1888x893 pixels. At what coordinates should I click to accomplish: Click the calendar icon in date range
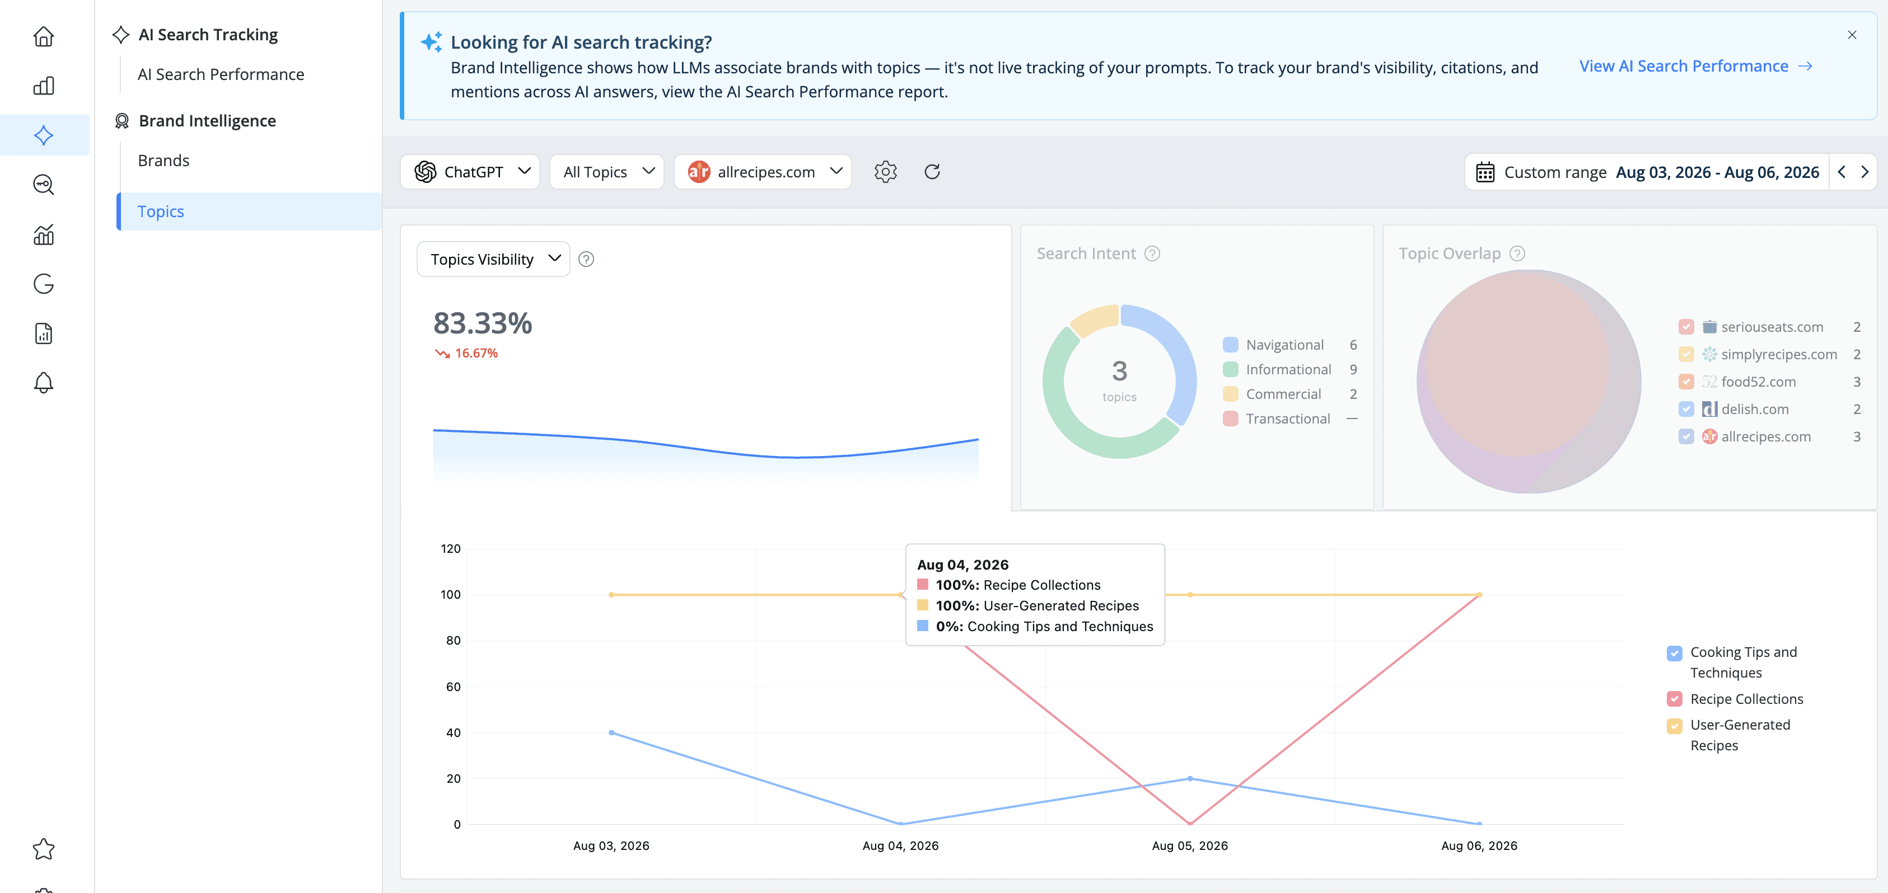[1485, 172]
